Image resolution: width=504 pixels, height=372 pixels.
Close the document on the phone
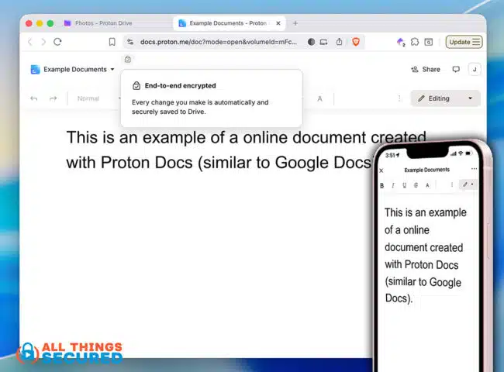tap(381, 170)
